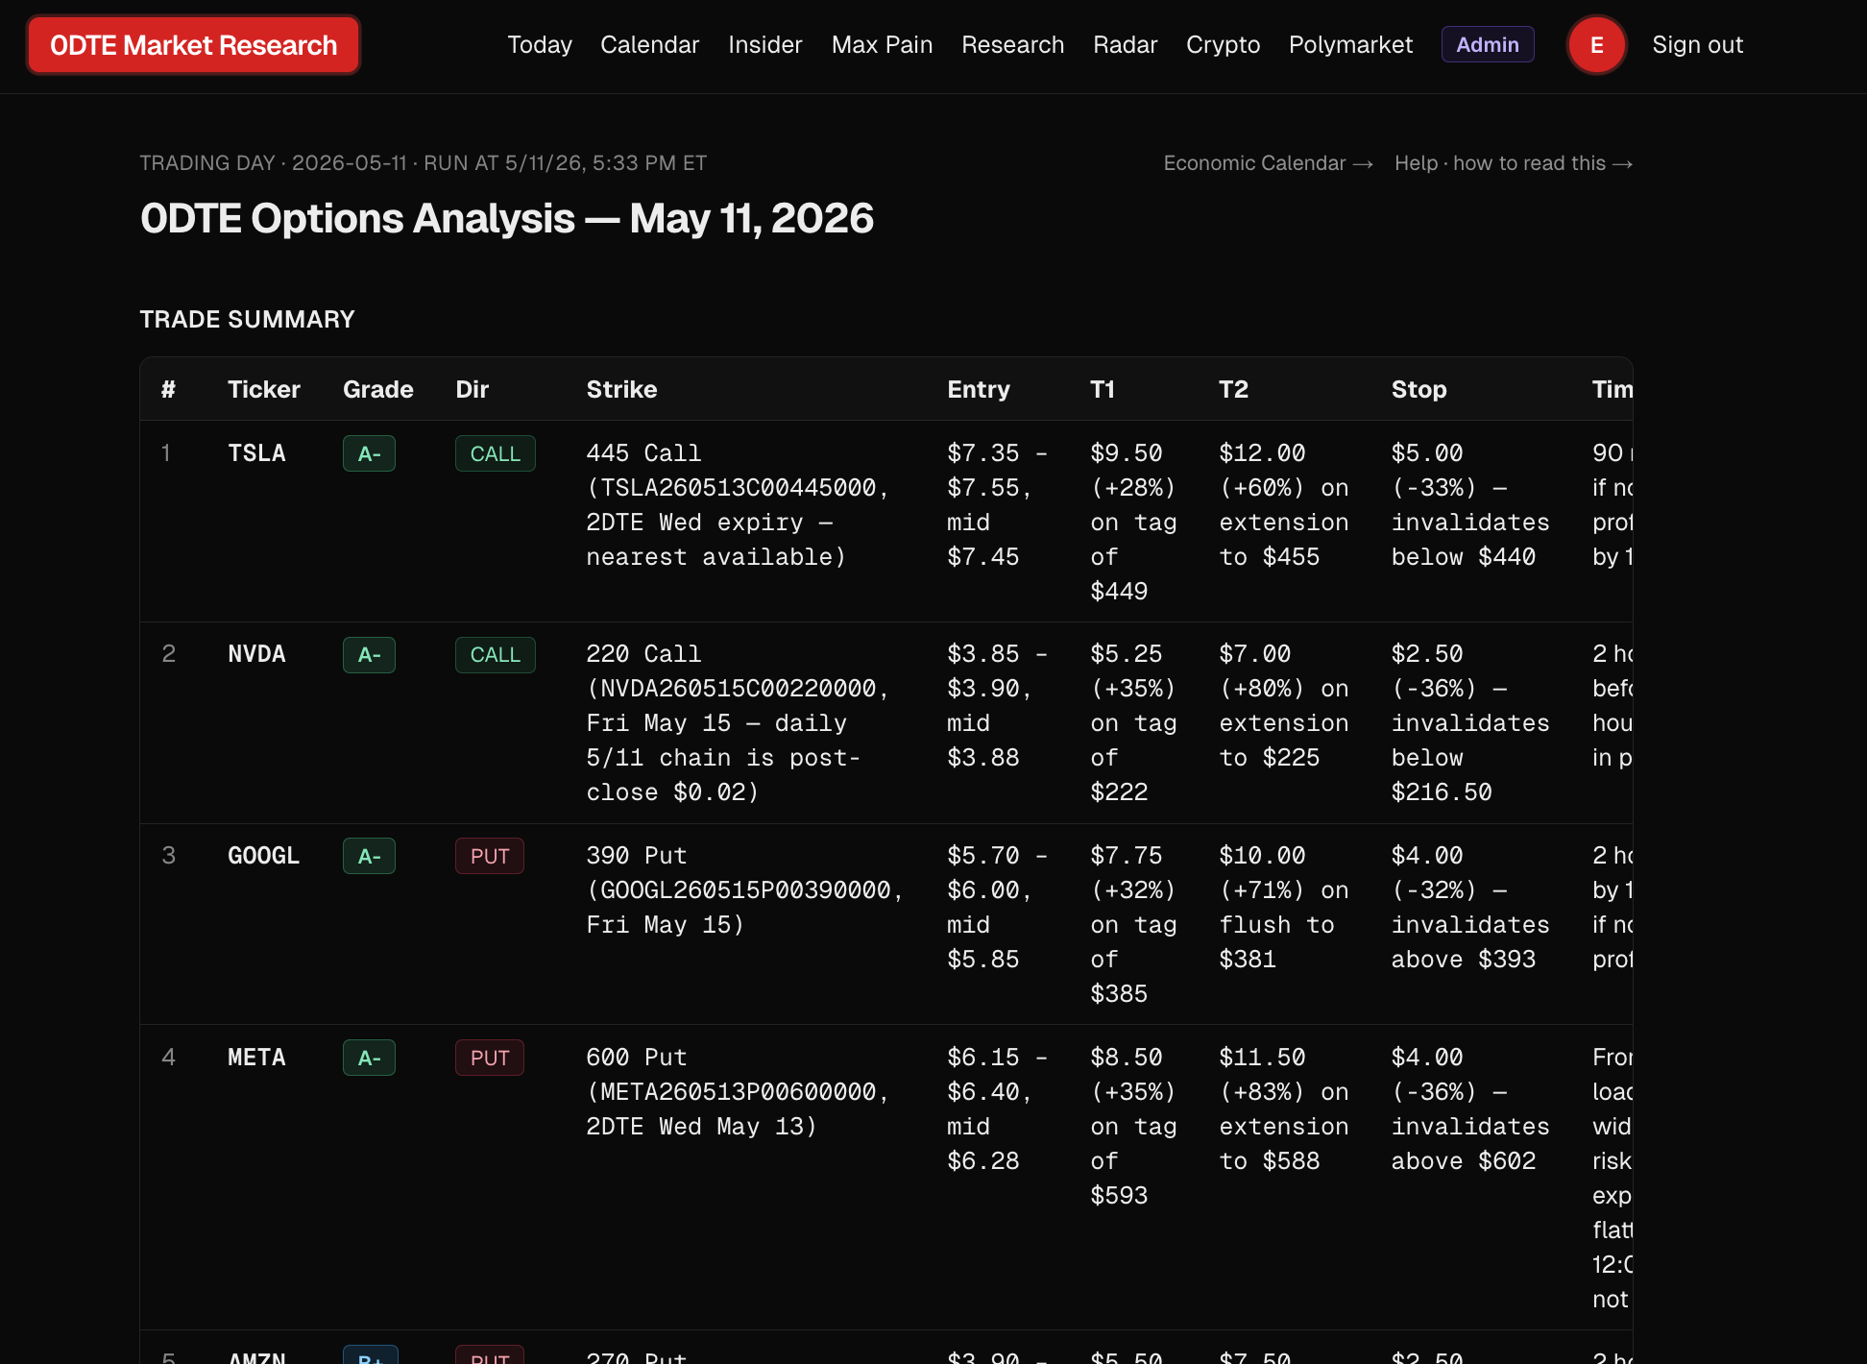Open the Max Pain page
This screenshot has height=1364, width=1867.
883,45
